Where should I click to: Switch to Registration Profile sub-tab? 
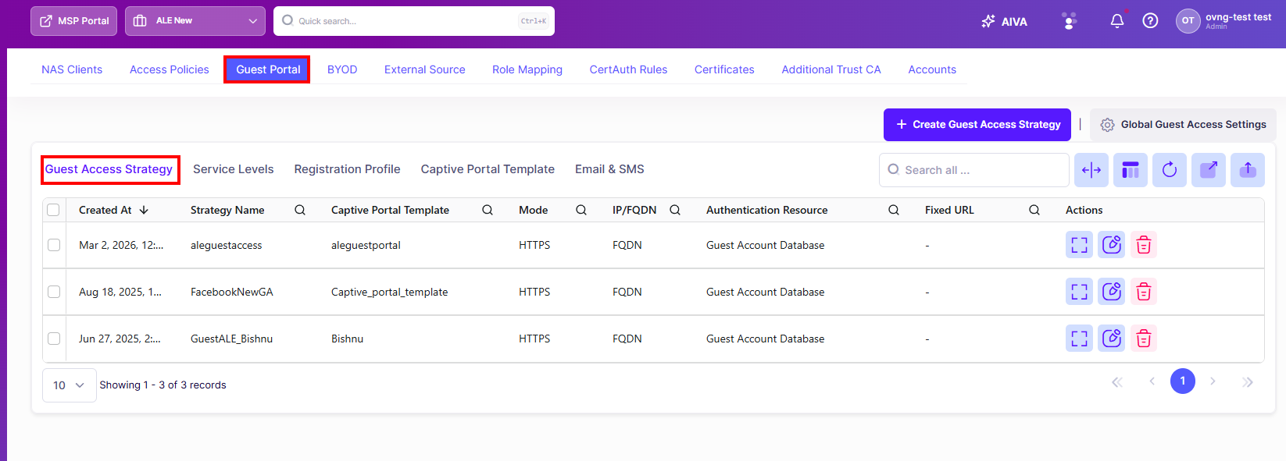[347, 169]
